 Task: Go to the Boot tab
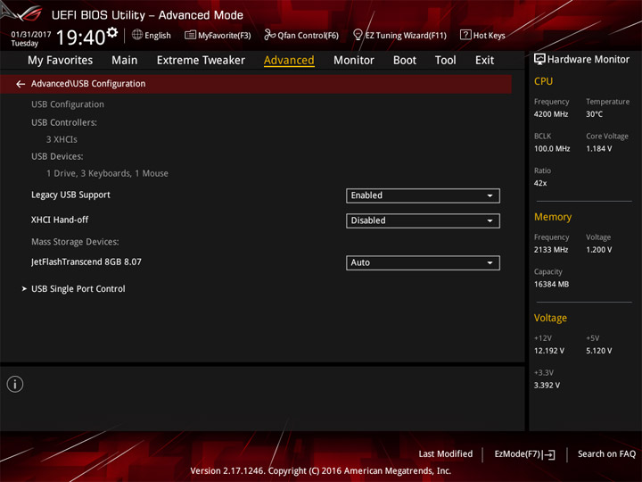point(405,61)
